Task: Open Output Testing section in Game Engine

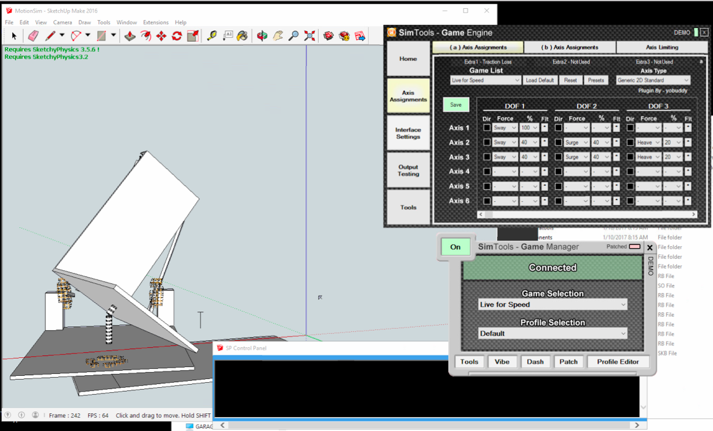Action: [x=408, y=171]
